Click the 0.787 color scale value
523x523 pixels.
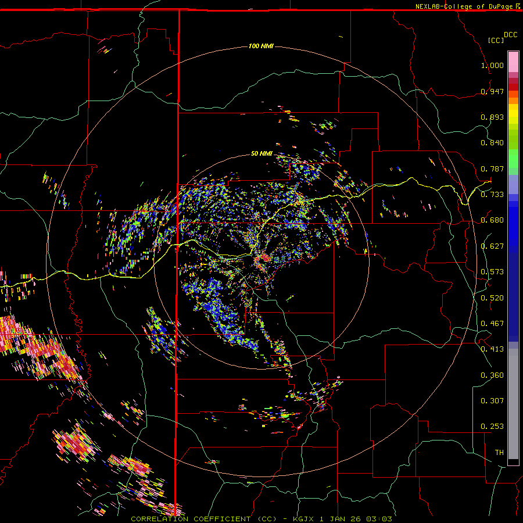click(492, 169)
